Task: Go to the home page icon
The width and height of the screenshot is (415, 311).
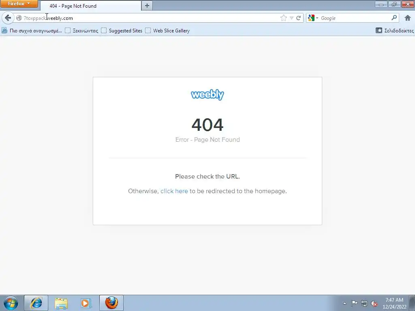Action: [x=408, y=18]
